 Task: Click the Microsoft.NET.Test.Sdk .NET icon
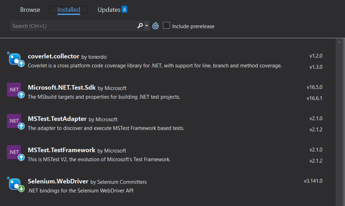tap(14, 90)
